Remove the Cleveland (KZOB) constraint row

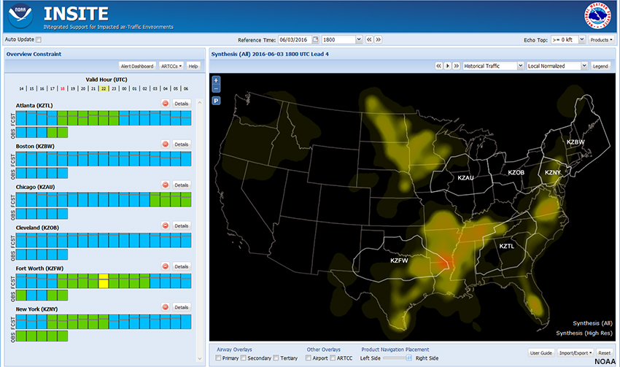tap(166, 225)
